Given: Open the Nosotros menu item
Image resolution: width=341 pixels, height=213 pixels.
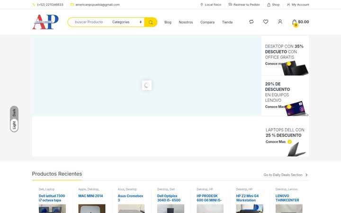Looking at the screenshot, I should [x=186, y=22].
